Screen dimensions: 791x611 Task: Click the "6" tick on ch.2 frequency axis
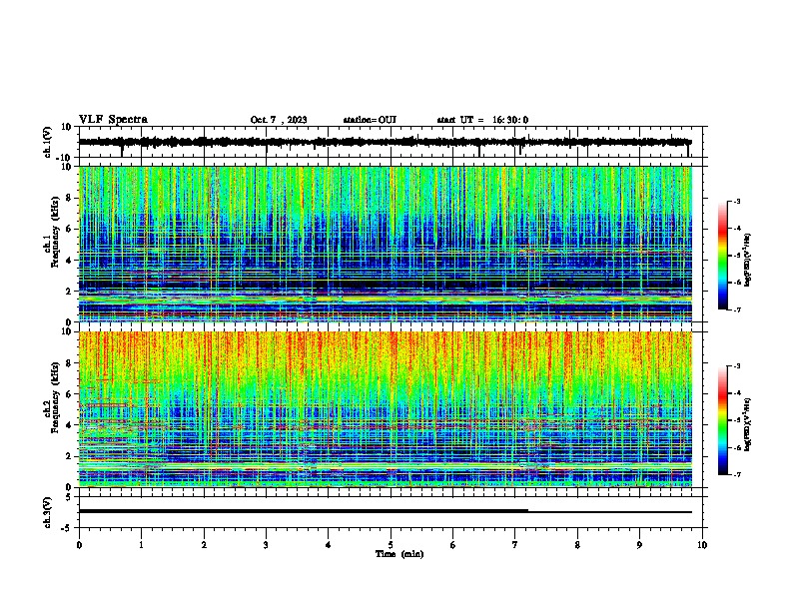(x=70, y=393)
